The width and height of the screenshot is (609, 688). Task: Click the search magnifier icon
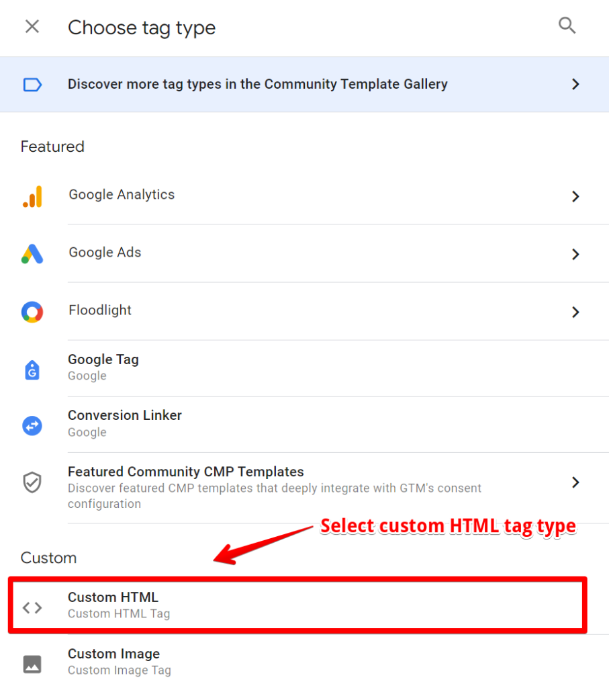[567, 26]
